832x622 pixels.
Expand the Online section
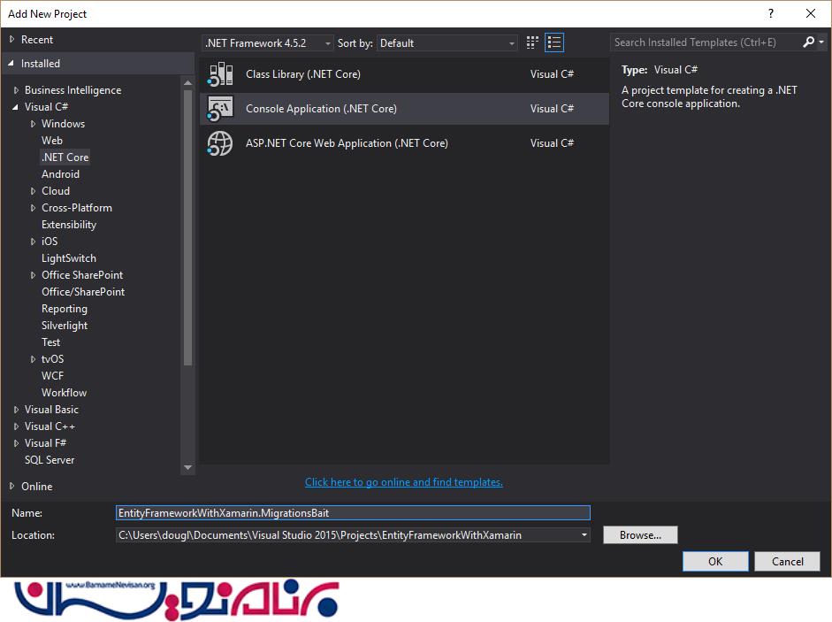11,486
